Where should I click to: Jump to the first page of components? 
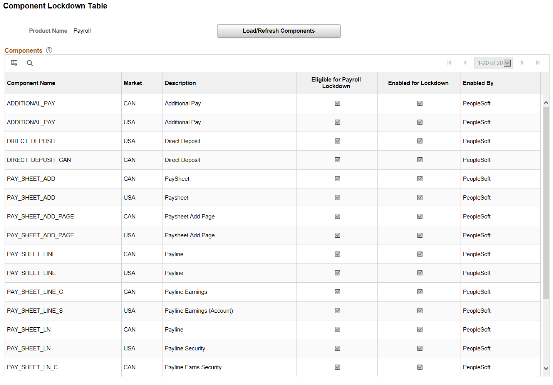(x=449, y=63)
